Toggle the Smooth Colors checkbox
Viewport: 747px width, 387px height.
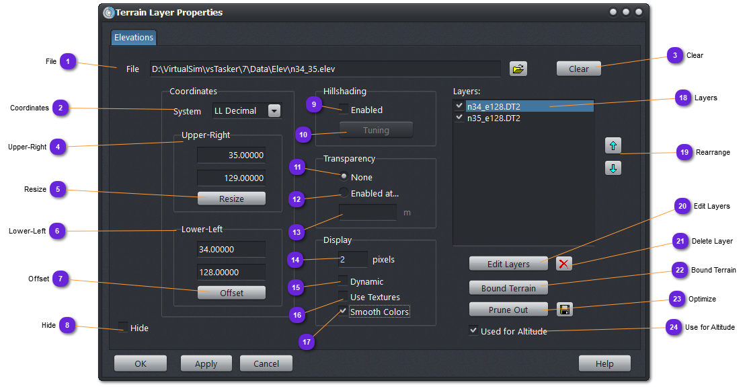pyautogui.click(x=344, y=312)
